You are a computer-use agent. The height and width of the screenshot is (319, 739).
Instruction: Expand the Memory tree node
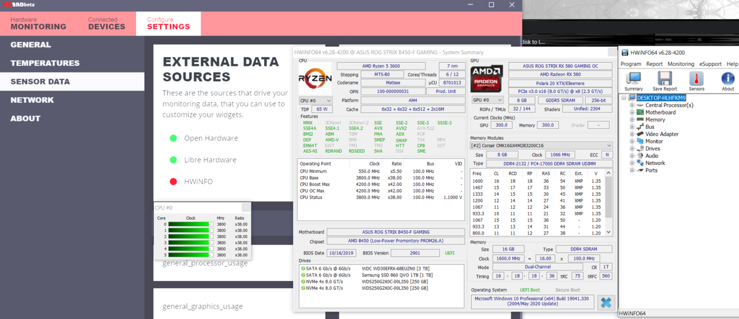point(632,120)
